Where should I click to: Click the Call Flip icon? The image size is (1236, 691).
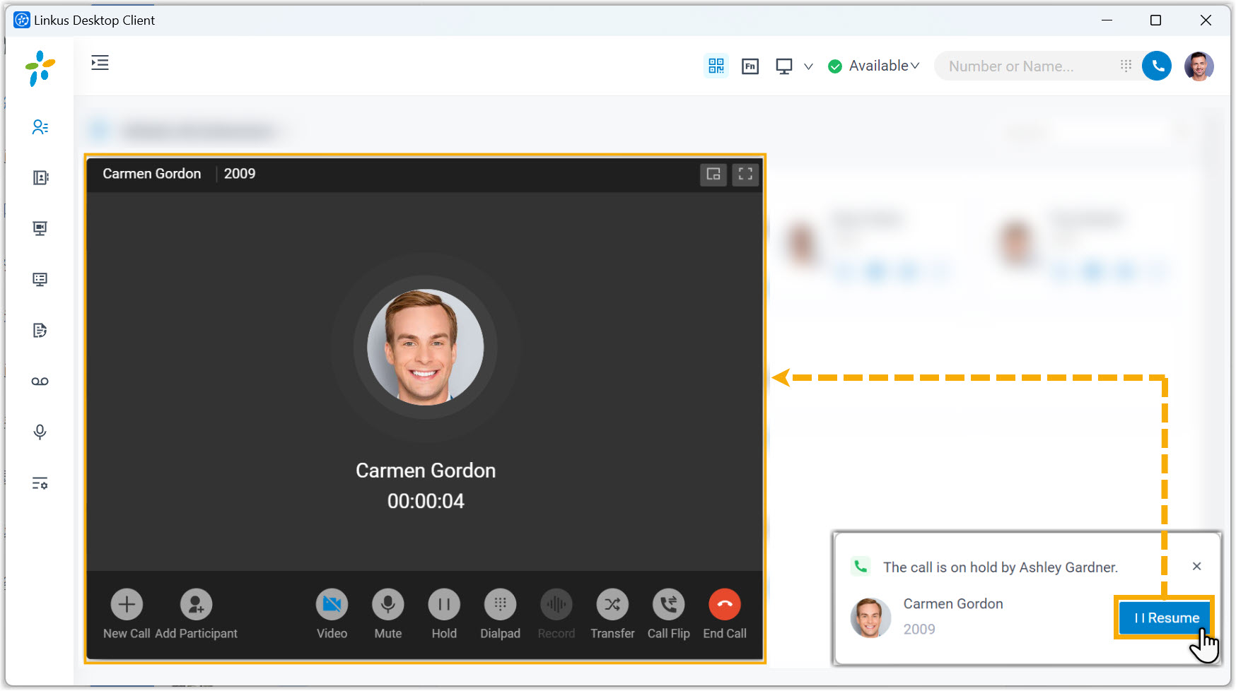click(x=668, y=605)
